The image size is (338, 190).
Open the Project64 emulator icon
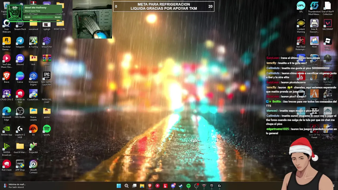(33, 148)
